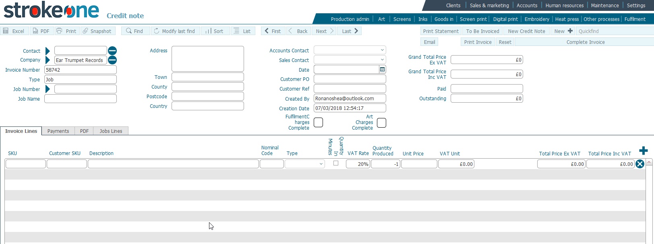The width and height of the screenshot is (654, 244).
Task: Click the New Credit Note button
Action: tap(526, 31)
